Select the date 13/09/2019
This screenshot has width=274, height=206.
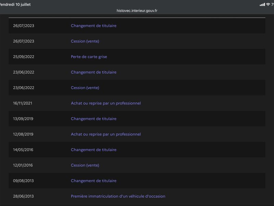(23, 119)
